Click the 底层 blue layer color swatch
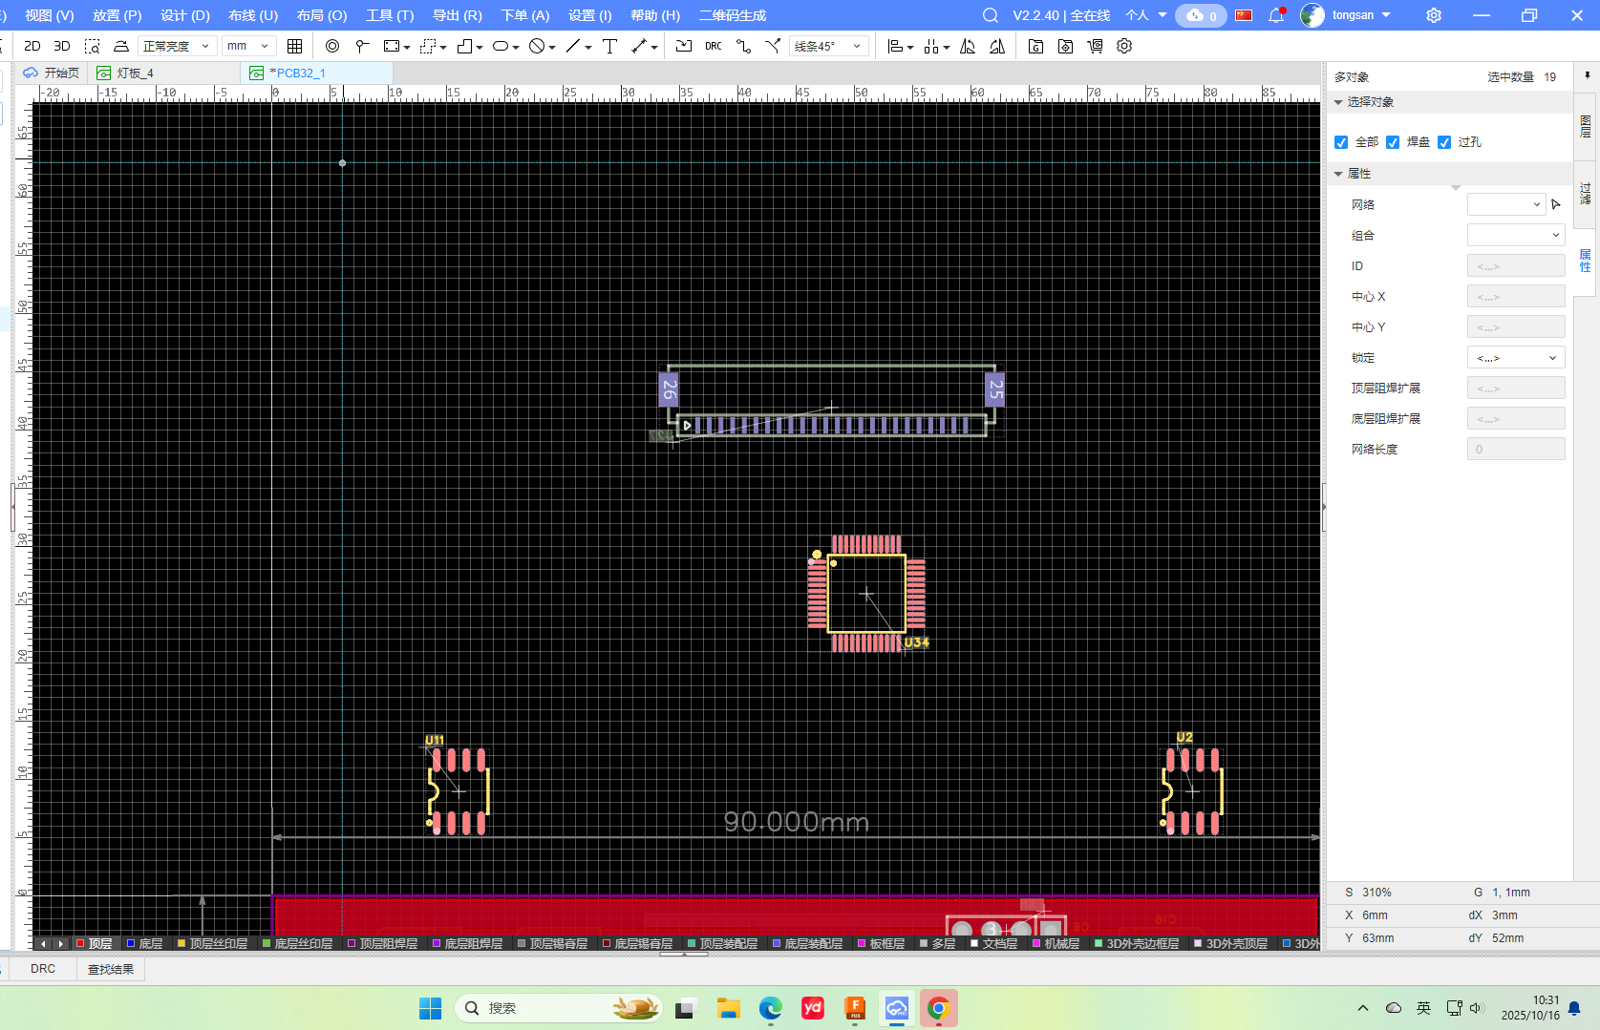Screen dimensions: 1600x1030 point(131,943)
